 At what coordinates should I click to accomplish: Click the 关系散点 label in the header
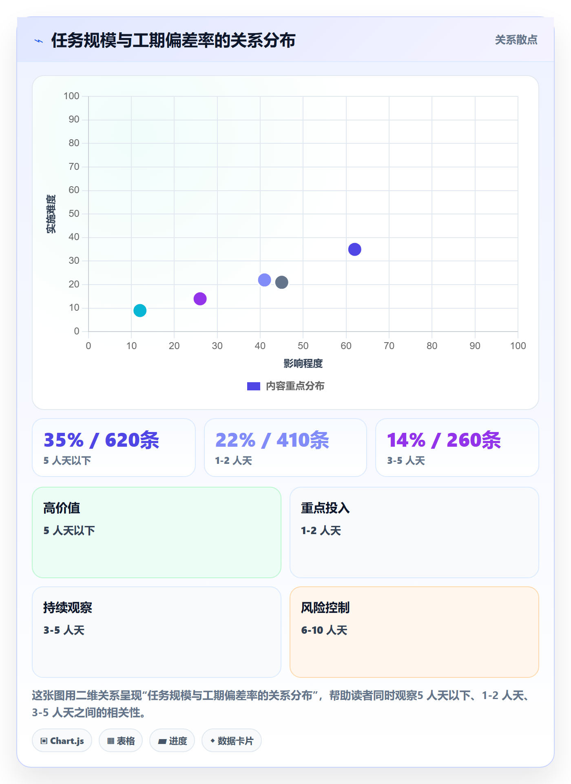click(x=516, y=40)
